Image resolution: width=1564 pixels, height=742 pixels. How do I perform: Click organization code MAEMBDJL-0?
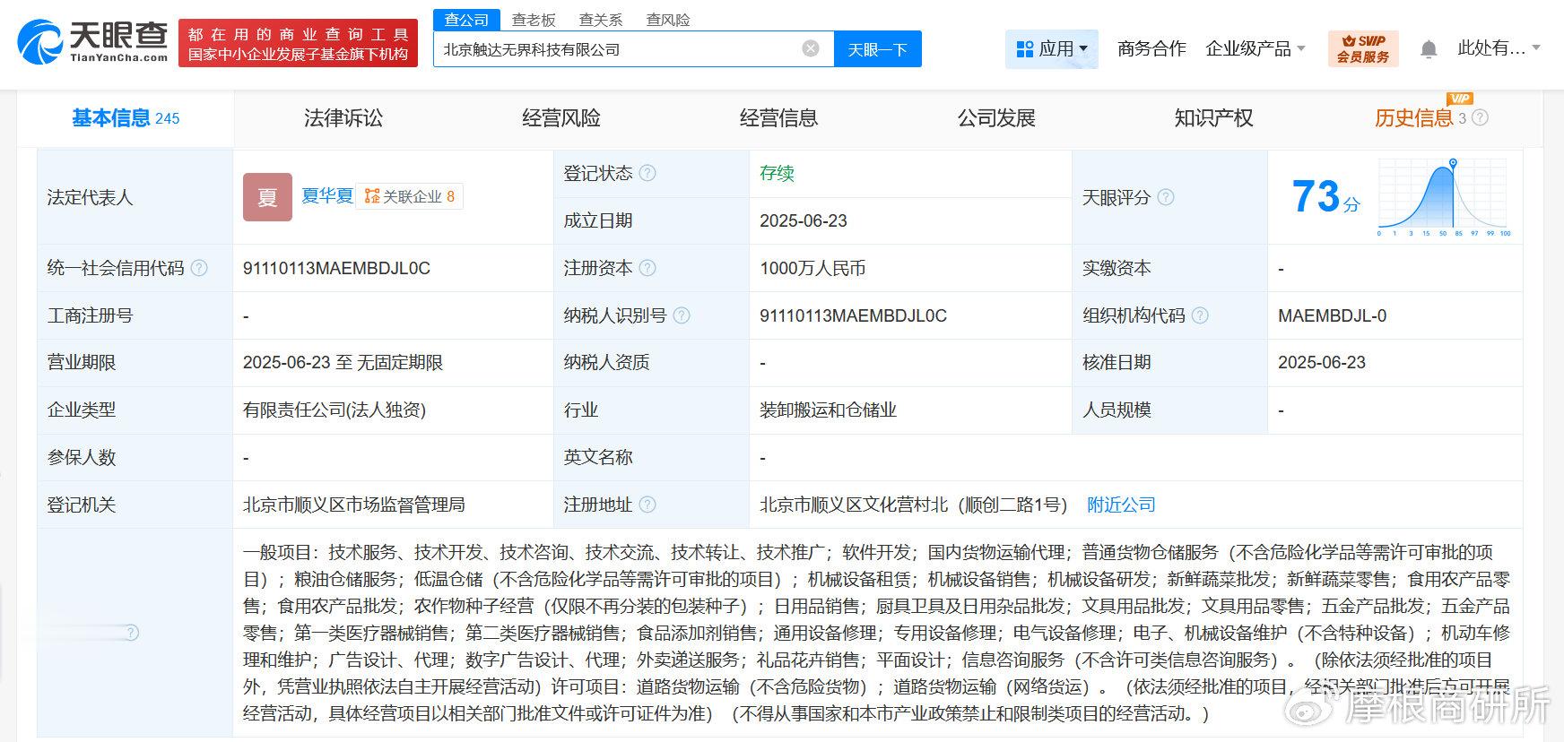pos(1332,315)
